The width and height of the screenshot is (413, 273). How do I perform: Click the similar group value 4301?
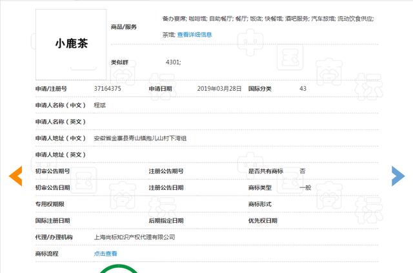[x=173, y=62]
